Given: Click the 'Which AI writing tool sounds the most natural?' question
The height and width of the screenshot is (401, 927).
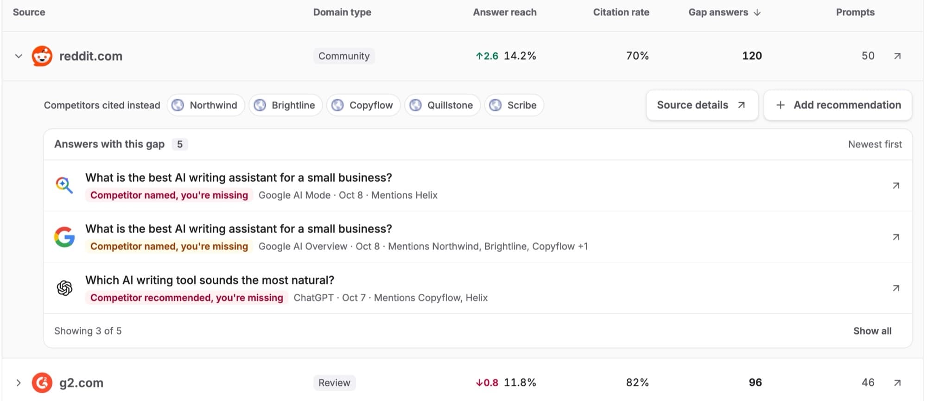Looking at the screenshot, I should click(210, 280).
